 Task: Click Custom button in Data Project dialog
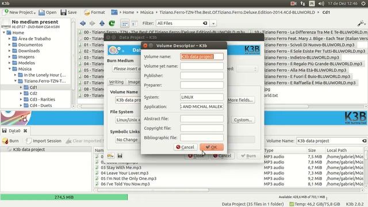(x=243, y=120)
